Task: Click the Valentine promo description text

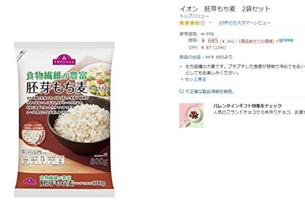Action: (259, 112)
